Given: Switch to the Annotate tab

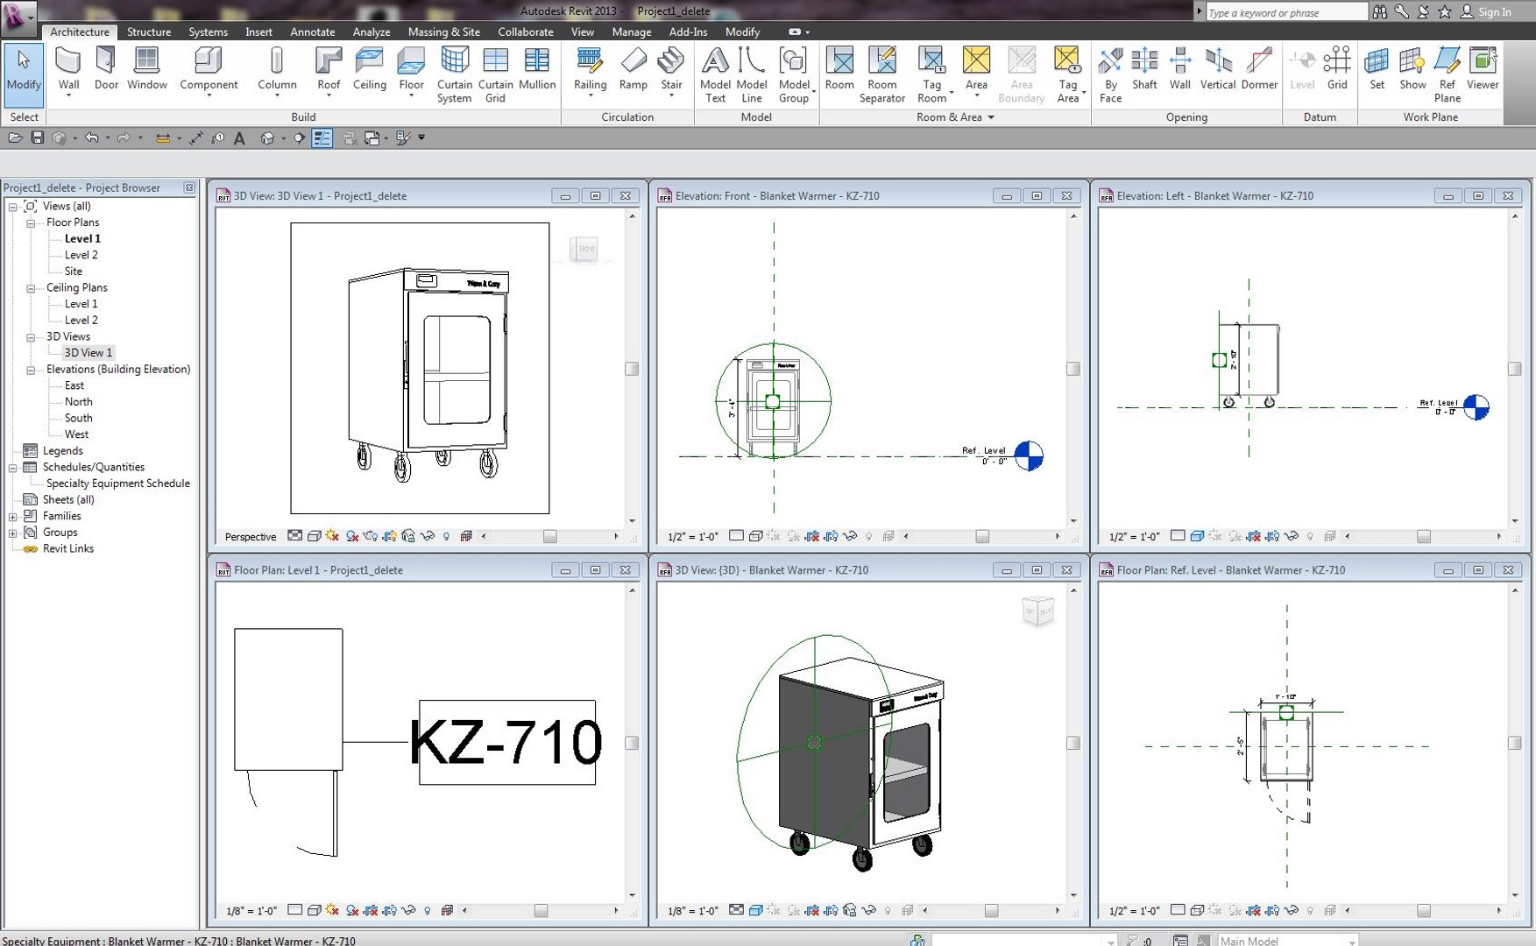Looking at the screenshot, I should coord(313,32).
